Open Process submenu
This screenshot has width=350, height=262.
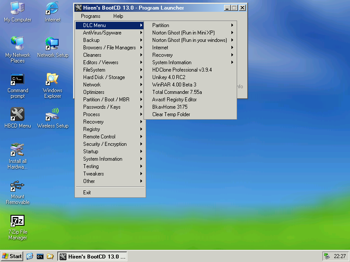coord(110,114)
